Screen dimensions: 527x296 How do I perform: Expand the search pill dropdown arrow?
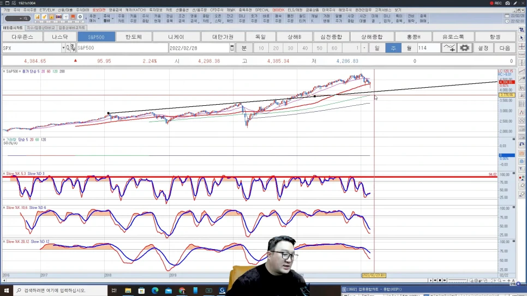click(21, 19)
